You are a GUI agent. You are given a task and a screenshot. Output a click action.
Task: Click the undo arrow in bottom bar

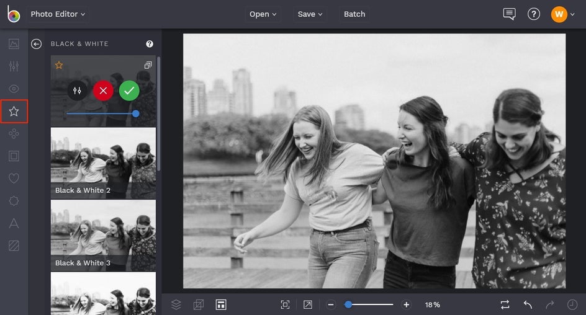coord(528,304)
